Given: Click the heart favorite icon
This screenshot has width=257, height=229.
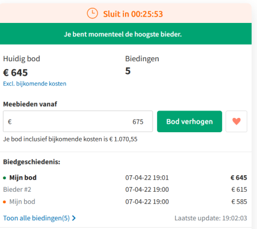Looking at the screenshot, I should 236,121.
